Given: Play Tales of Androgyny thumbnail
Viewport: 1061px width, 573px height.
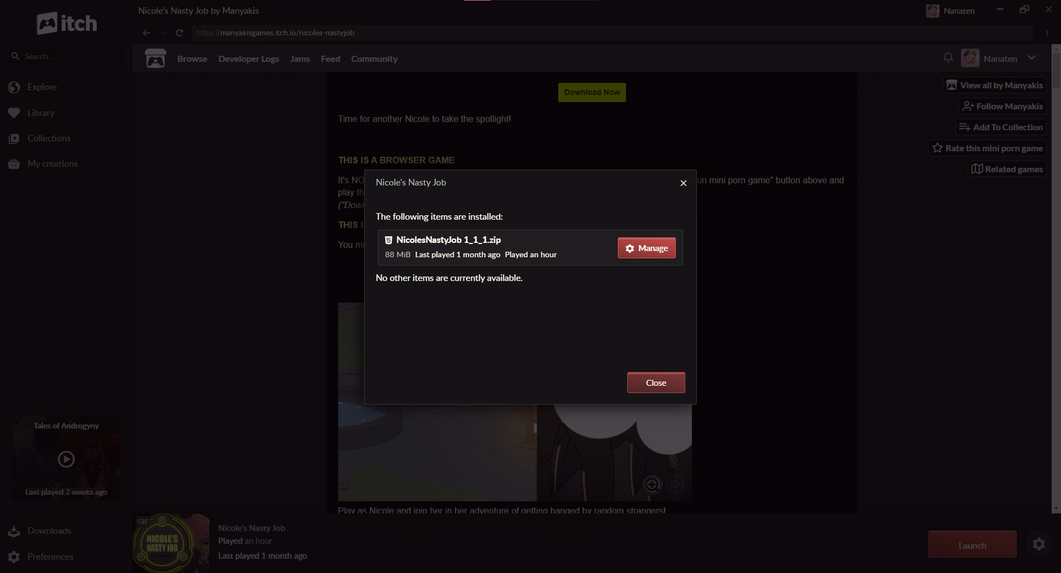Looking at the screenshot, I should (66, 459).
